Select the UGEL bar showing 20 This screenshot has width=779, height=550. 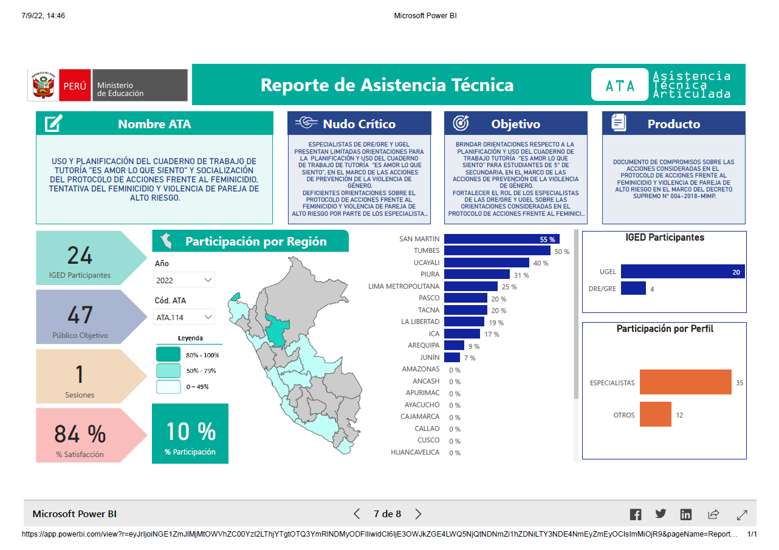click(x=683, y=272)
